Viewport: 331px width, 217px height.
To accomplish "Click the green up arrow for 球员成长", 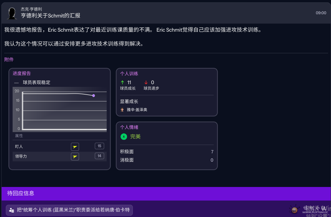I will 122,82.
